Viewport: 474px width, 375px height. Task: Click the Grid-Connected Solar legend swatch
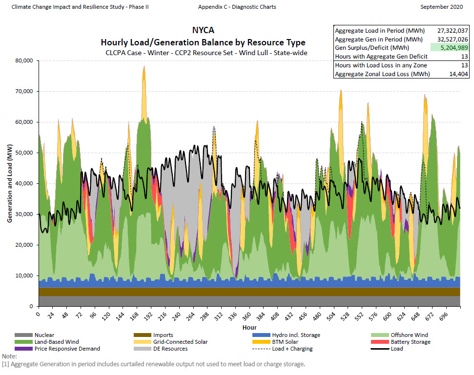pos(142,342)
